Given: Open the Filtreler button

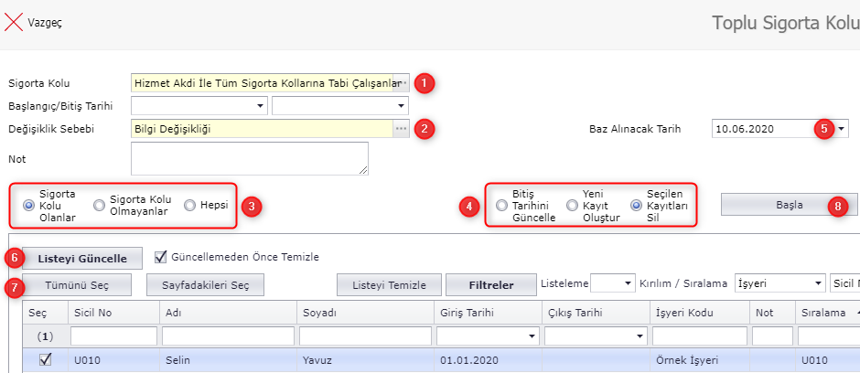Looking at the screenshot, I should pyautogui.click(x=491, y=284).
